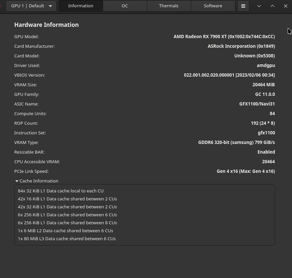
Task: Select CPU Accessible VRAM value 20464
Action: (268, 162)
